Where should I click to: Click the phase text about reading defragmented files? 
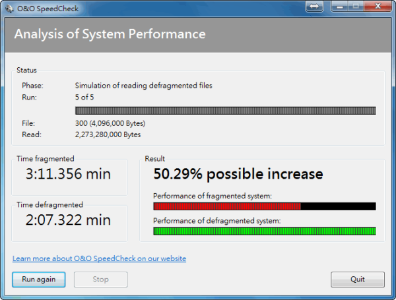(143, 86)
